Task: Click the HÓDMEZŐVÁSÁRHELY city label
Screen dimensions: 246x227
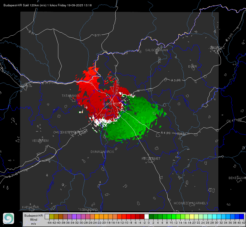Action: click(x=191, y=203)
